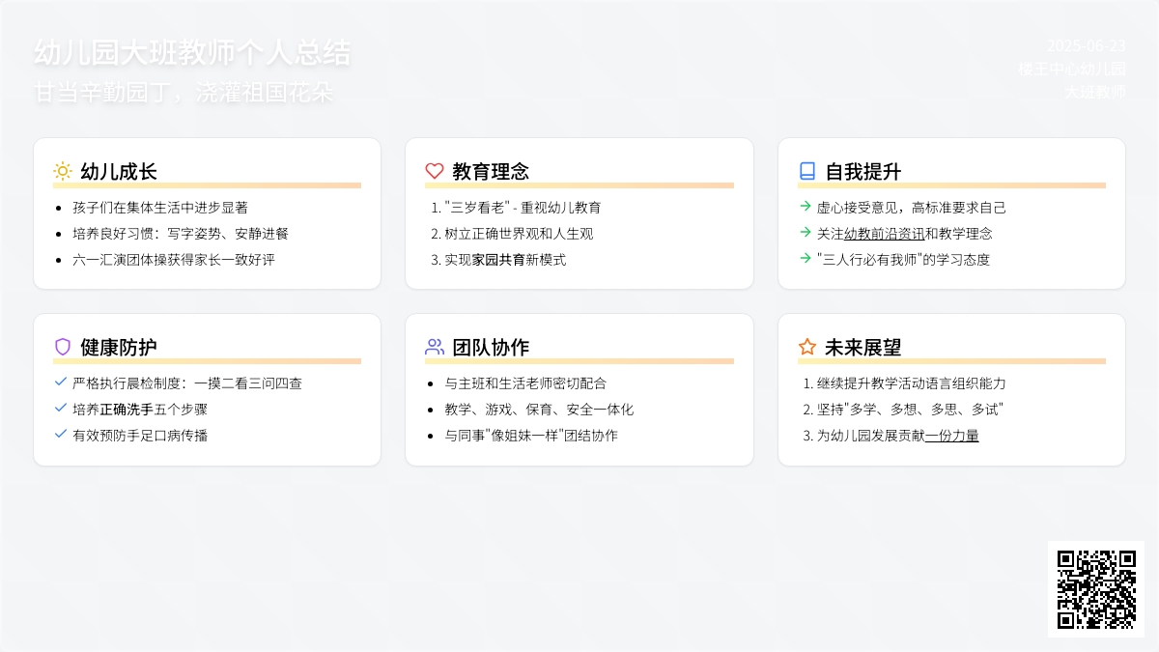1159x652 pixels.
Task: Click the title 幼儿园大班教师个人总结
Action: click(192, 53)
